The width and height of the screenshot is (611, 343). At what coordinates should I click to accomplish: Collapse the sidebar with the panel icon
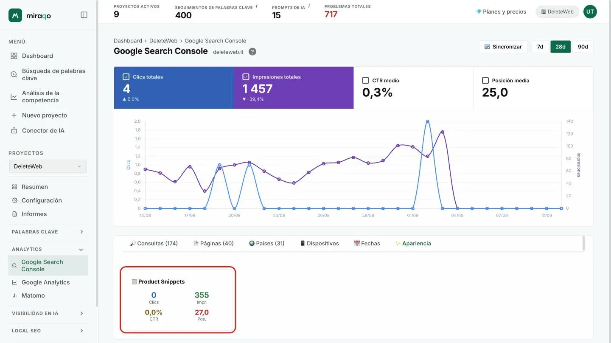[x=84, y=15]
